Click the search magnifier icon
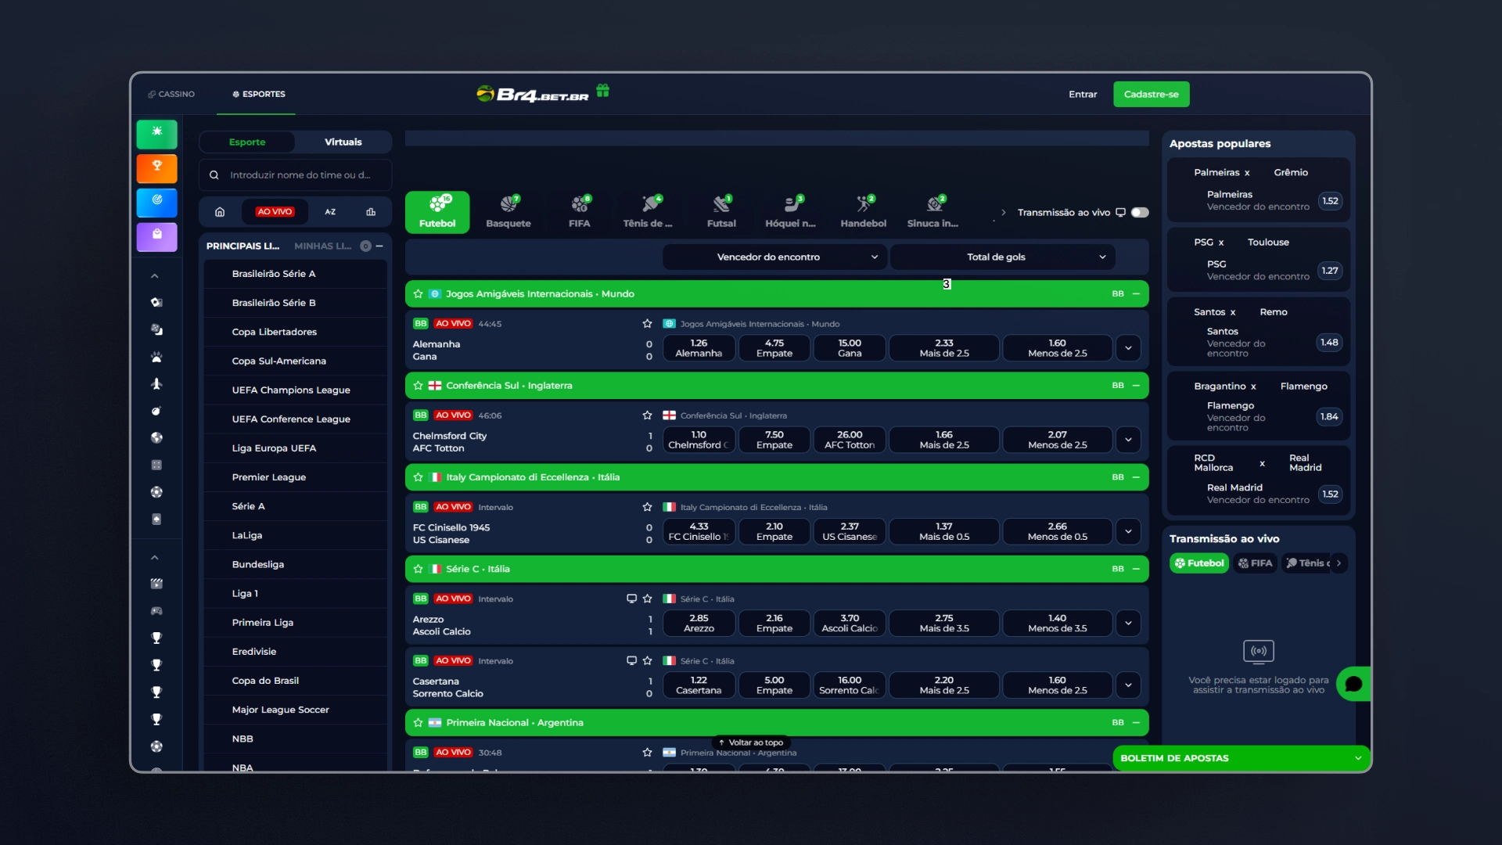The height and width of the screenshot is (845, 1502). [x=214, y=175]
